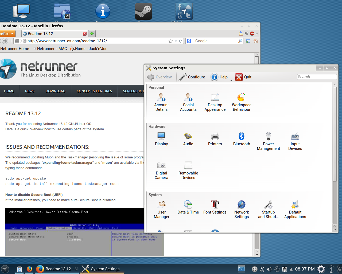Open the Home | Jack'n'Joe bookmark
This screenshot has height=274, width=342.
89,49
